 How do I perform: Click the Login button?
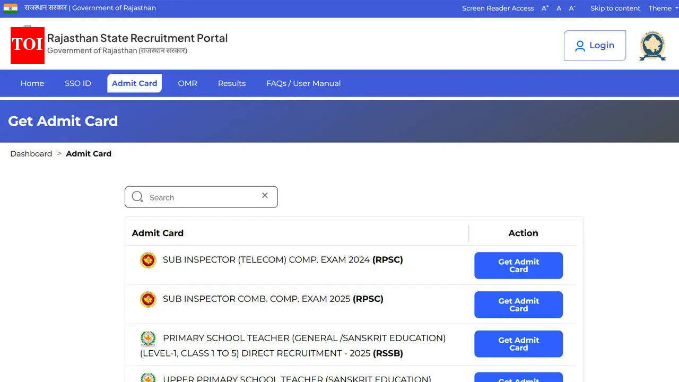coord(595,46)
